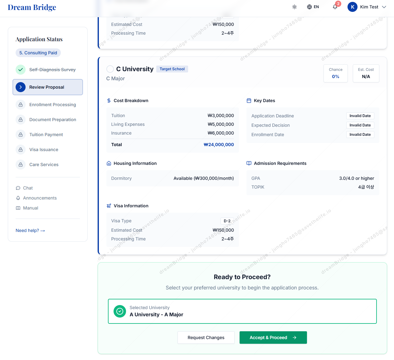Click the K user avatar
The height and width of the screenshot is (360, 394).
pyautogui.click(x=353, y=7)
